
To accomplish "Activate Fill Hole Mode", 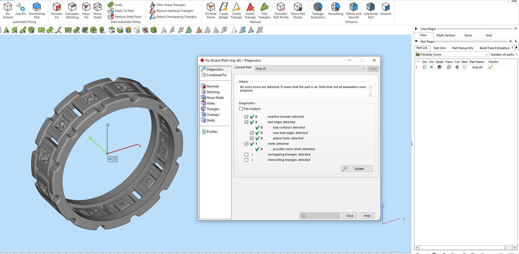I will pos(211,11).
